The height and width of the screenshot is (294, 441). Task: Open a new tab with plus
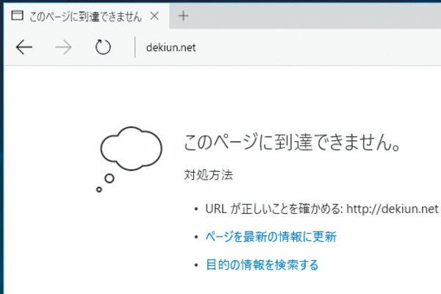[x=183, y=15]
